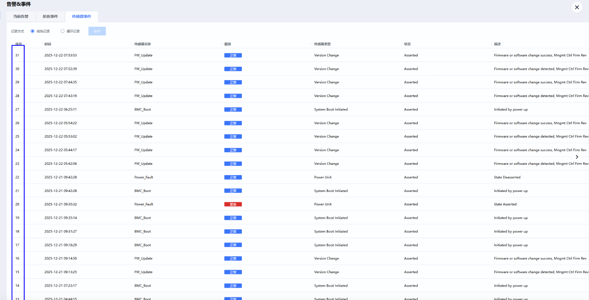Select the 传感器事件 tab

pyautogui.click(x=82, y=17)
